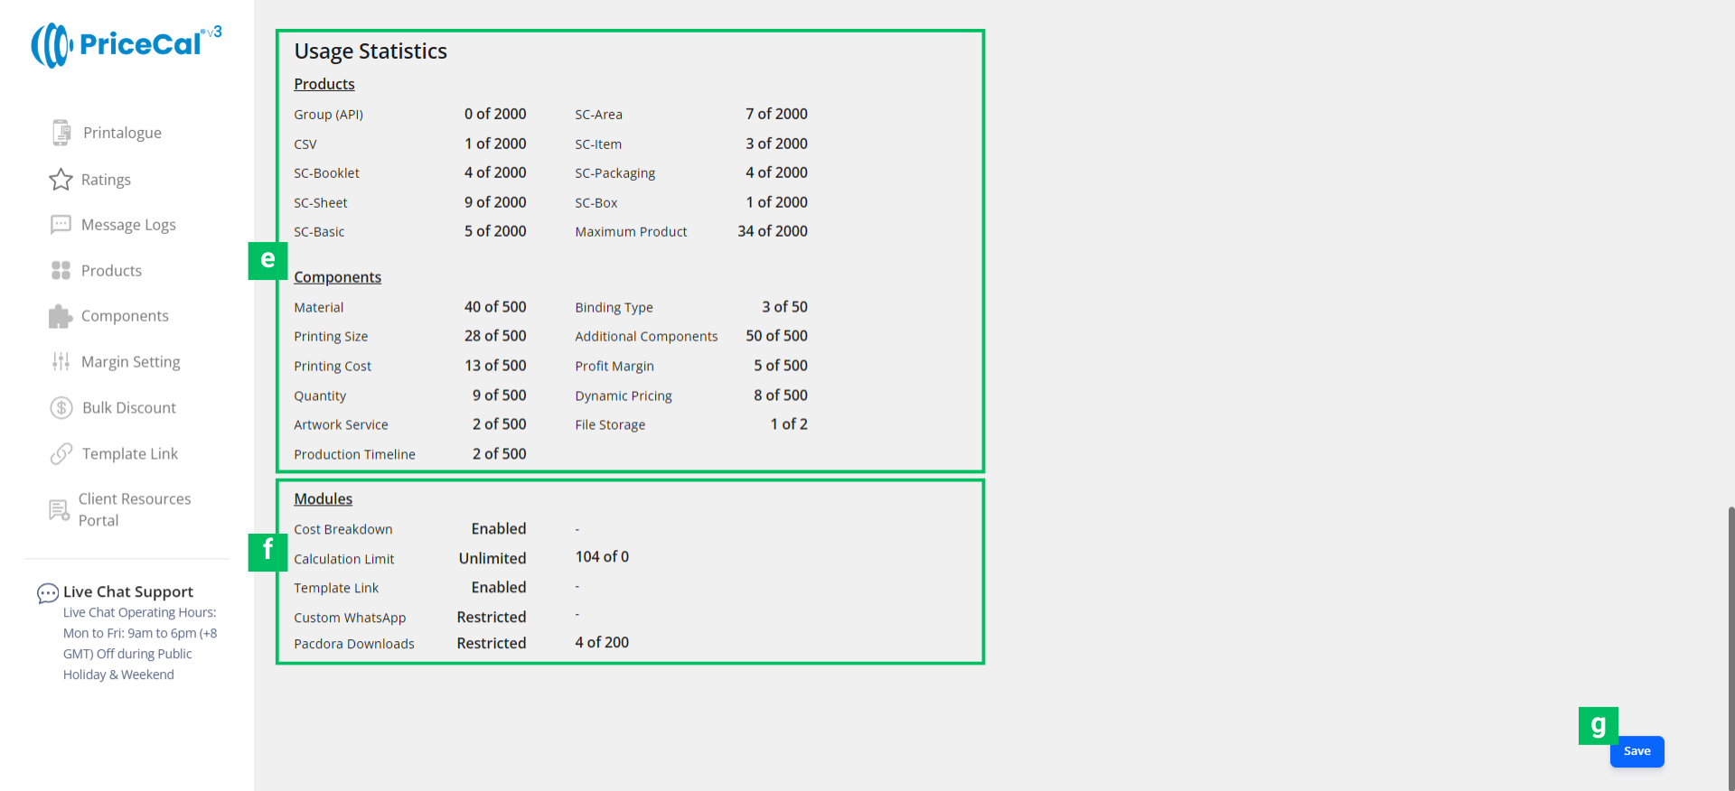Select the Products grid icon

(61, 271)
